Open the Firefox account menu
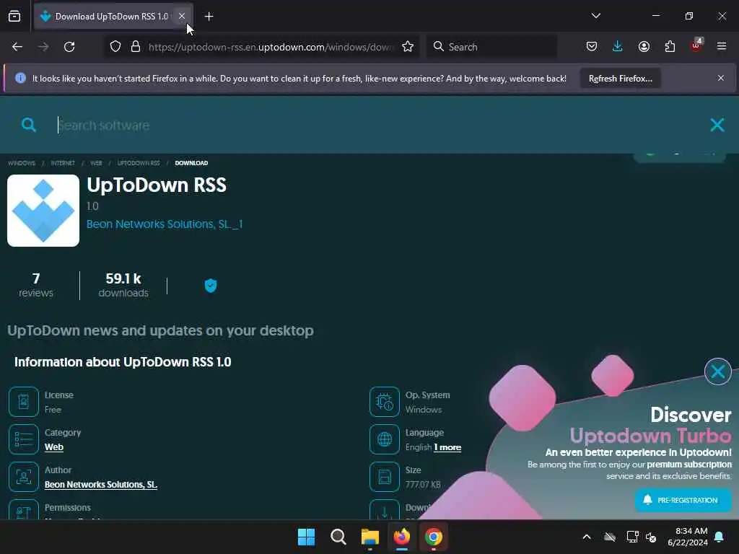The height and width of the screenshot is (554, 739). coord(644,47)
